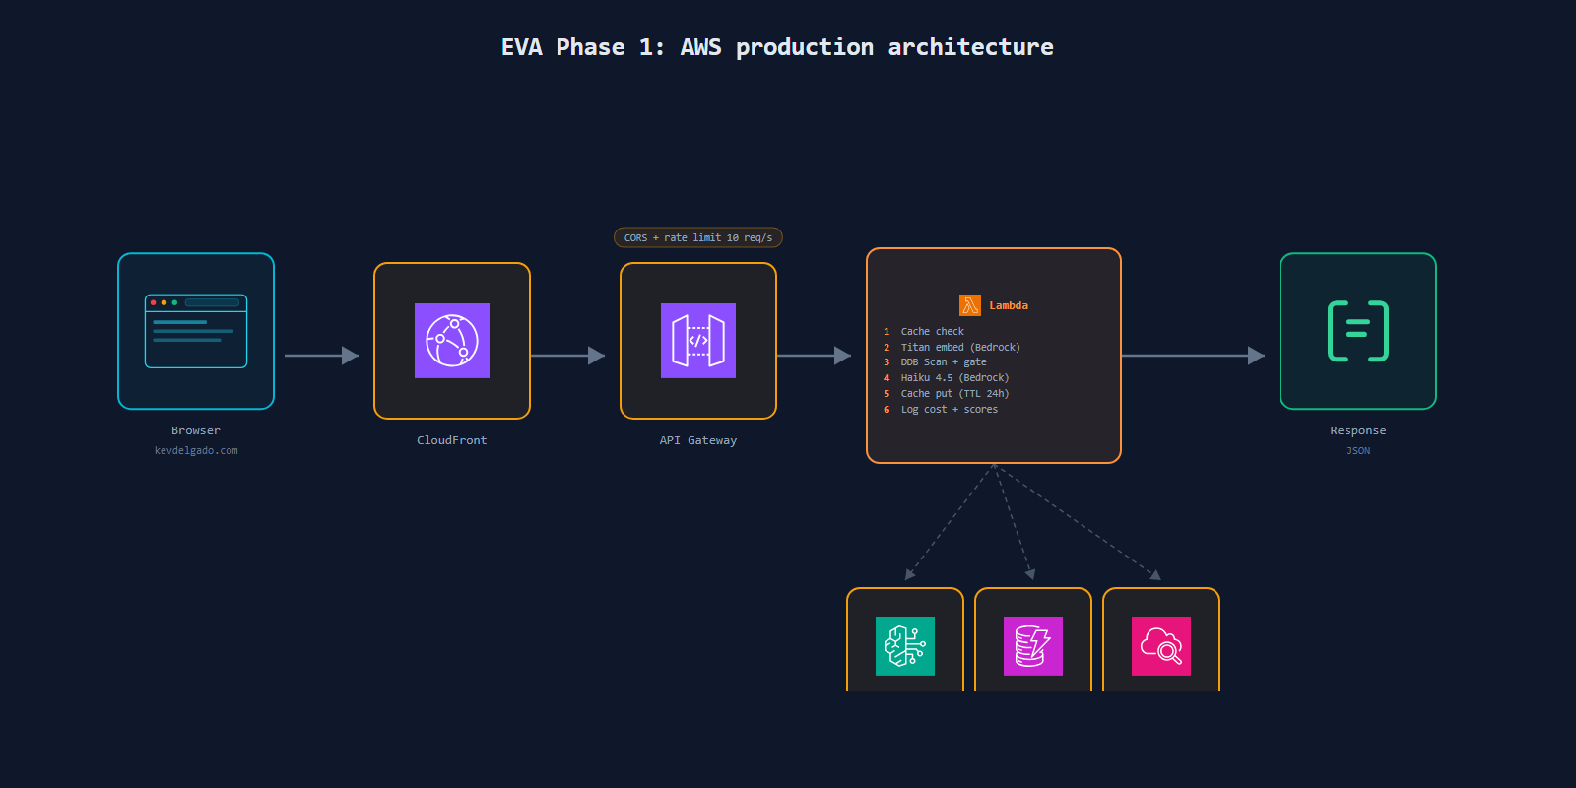Click step "DDB Scan + gate"
This screenshot has height=788, width=1576.
(x=944, y=362)
